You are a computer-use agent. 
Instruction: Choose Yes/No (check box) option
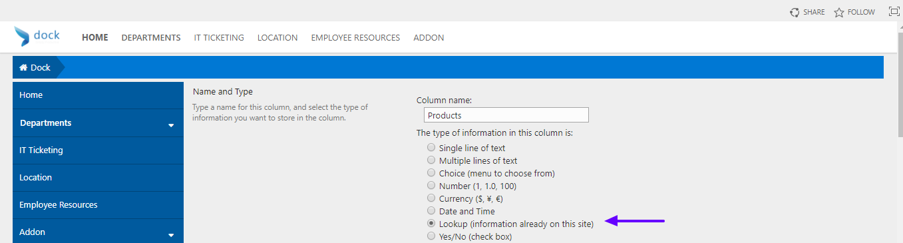pyautogui.click(x=432, y=236)
